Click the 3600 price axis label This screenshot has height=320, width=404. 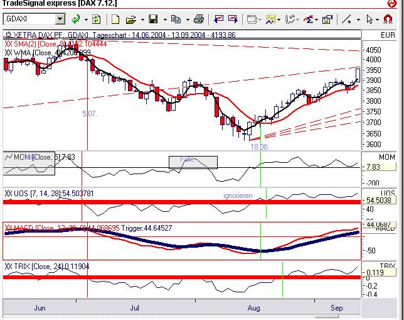coord(373,144)
